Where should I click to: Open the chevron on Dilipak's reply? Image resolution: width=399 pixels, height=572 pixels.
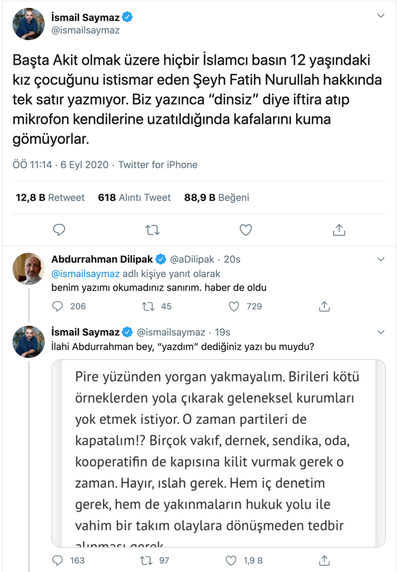381,258
